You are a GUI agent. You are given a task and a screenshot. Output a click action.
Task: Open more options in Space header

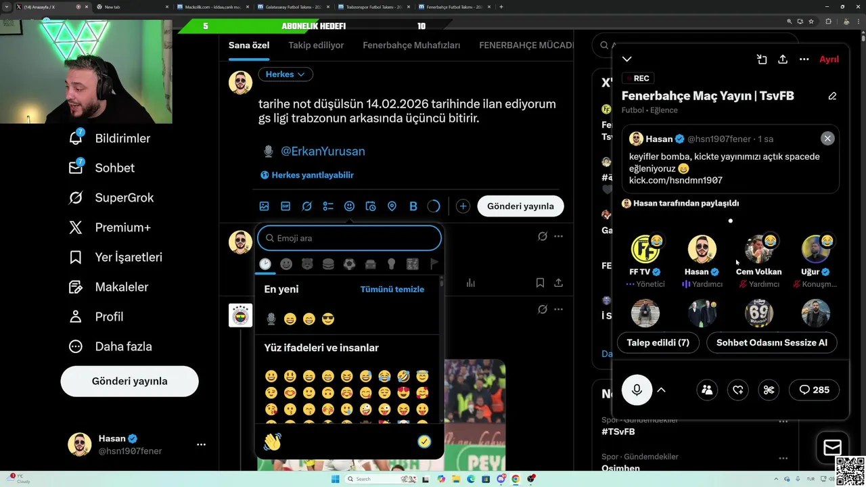point(804,60)
